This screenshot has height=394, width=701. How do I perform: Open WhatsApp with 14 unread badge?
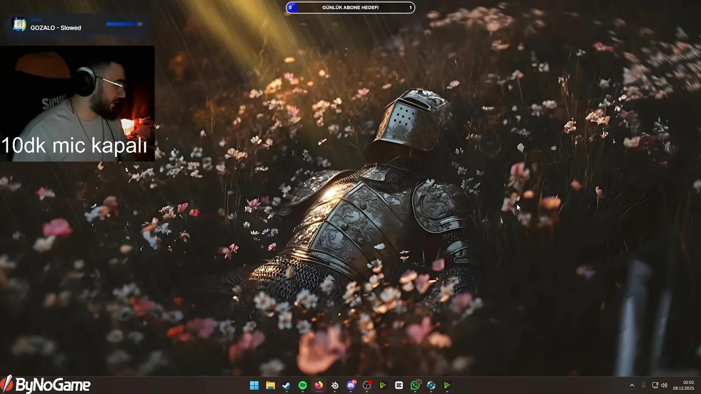click(415, 385)
